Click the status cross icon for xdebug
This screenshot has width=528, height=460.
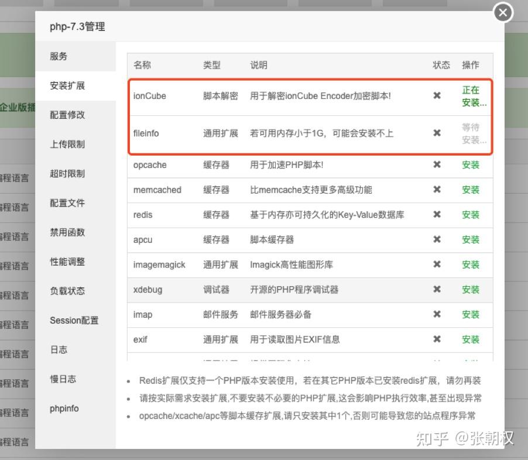point(437,289)
